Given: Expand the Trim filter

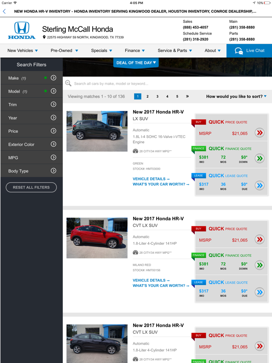Looking at the screenshot, I should 32,104.
